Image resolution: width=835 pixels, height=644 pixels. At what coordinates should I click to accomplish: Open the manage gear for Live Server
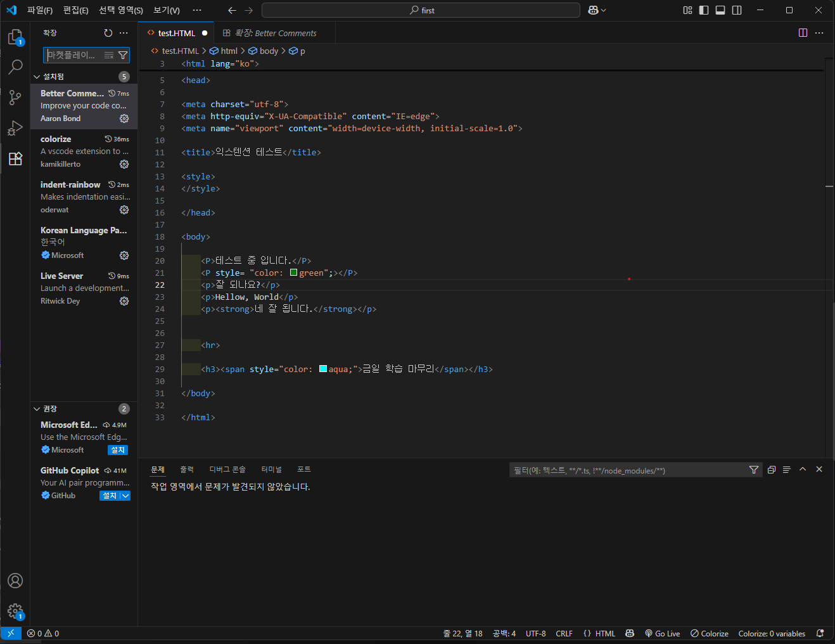(x=124, y=301)
